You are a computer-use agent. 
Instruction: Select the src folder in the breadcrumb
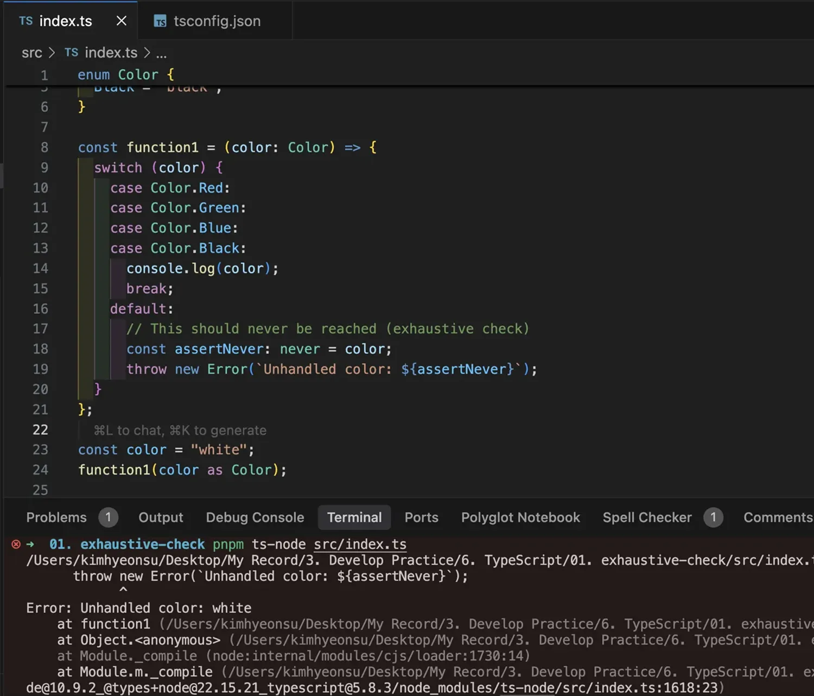31,53
